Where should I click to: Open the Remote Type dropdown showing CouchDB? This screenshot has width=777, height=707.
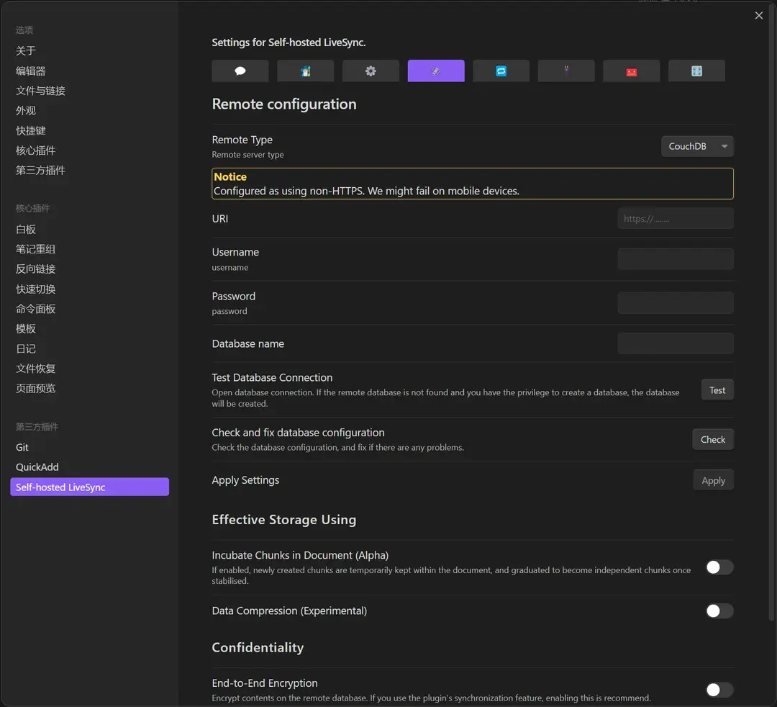(x=696, y=145)
